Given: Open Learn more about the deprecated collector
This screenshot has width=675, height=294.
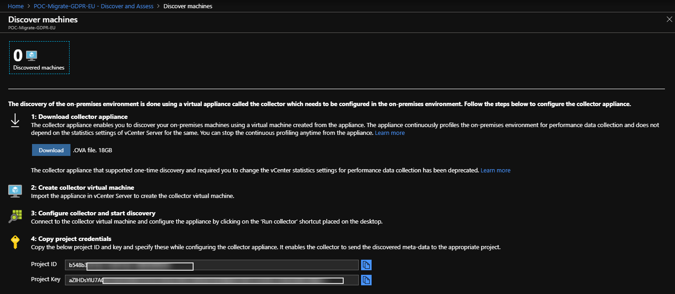Looking at the screenshot, I should [x=495, y=170].
